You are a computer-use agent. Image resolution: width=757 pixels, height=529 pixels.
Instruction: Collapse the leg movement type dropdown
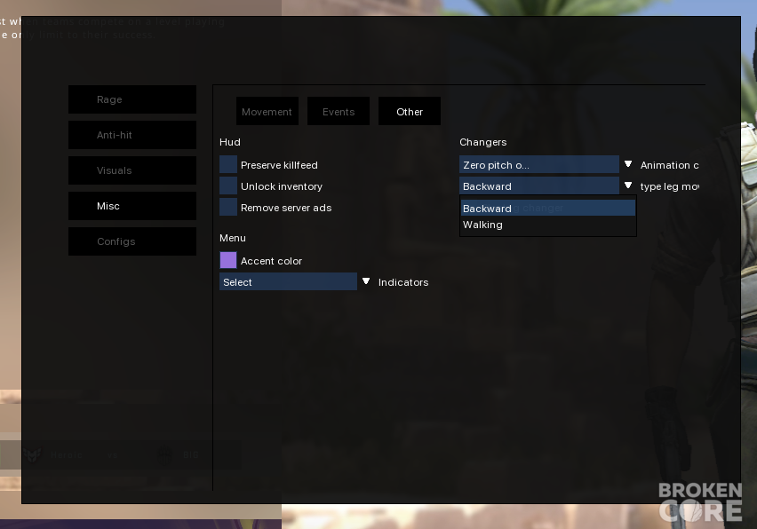click(x=539, y=186)
